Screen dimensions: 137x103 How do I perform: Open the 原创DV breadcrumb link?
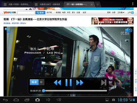[x=23, y=23]
